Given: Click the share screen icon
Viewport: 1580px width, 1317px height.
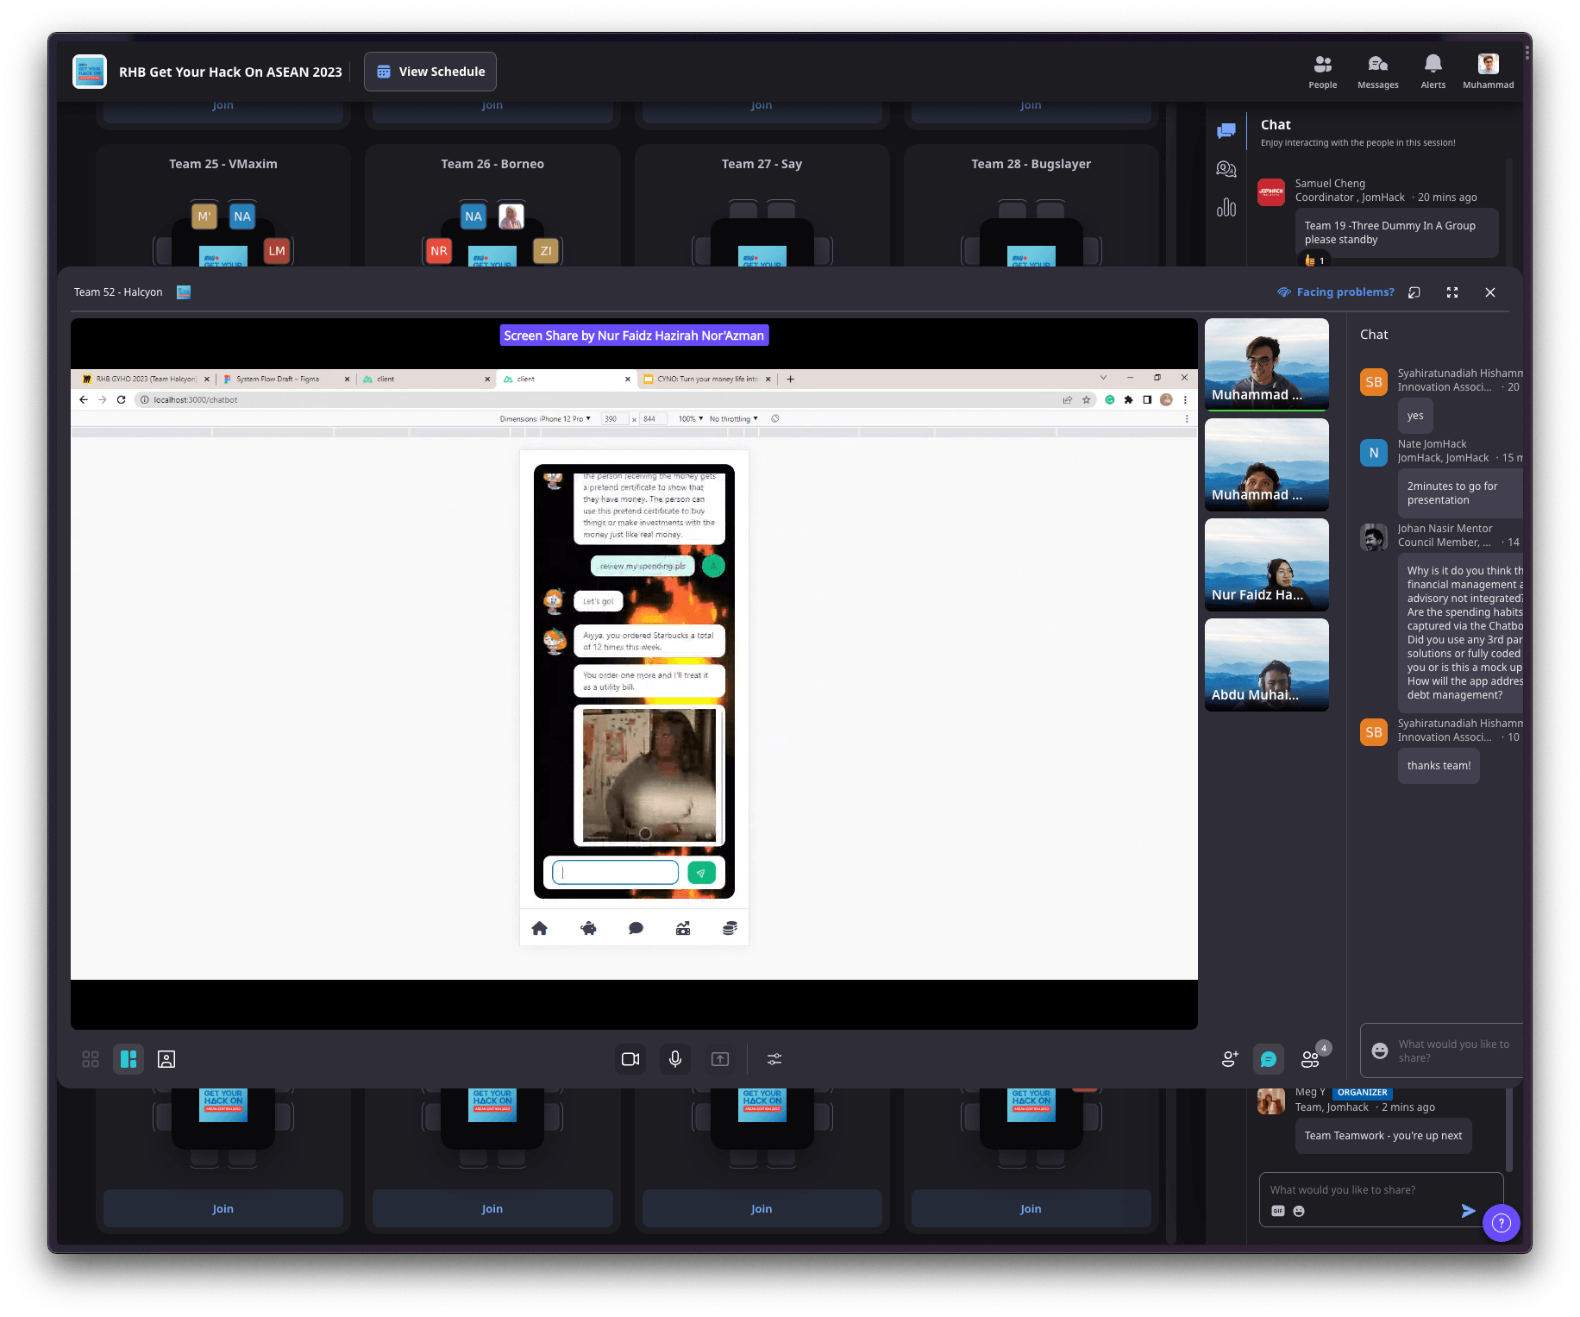Looking at the screenshot, I should point(719,1059).
